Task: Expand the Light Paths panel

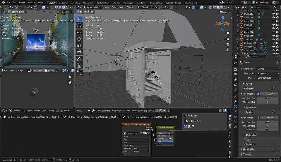Action: (x=249, y=149)
